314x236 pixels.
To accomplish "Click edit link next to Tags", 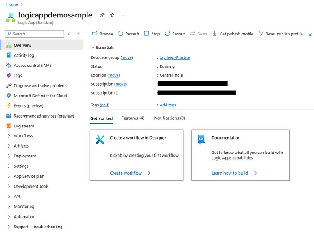I will point(105,105).
